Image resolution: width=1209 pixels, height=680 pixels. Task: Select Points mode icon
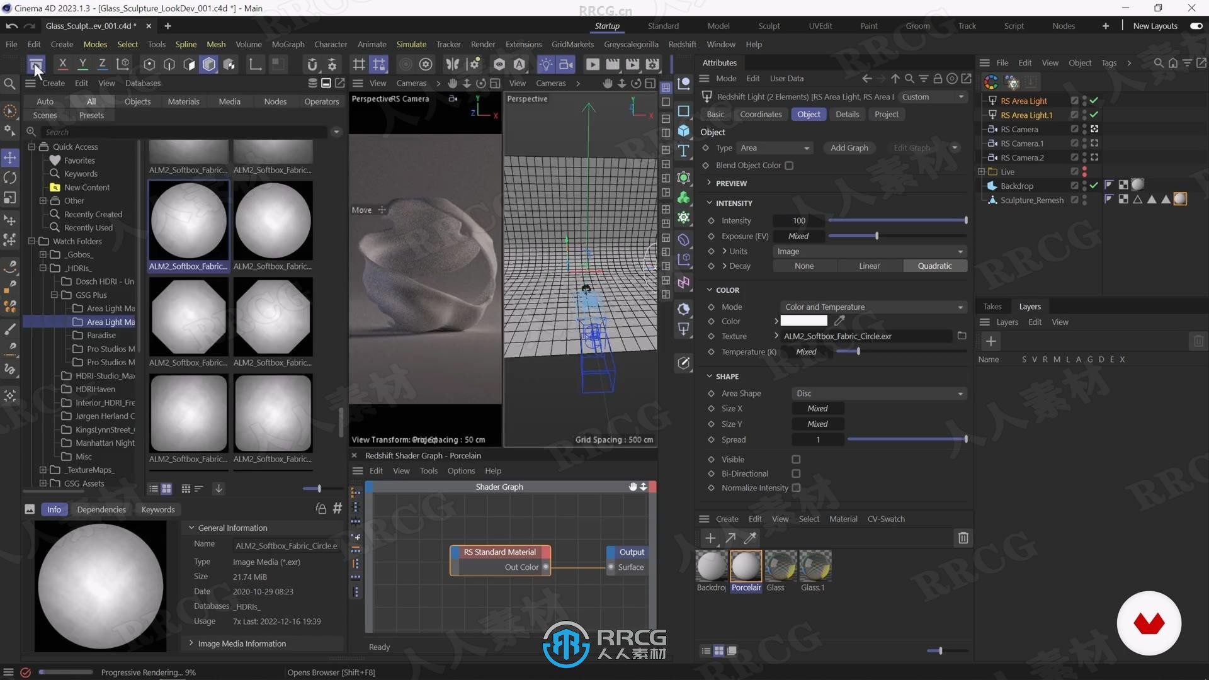coord(149,64)
